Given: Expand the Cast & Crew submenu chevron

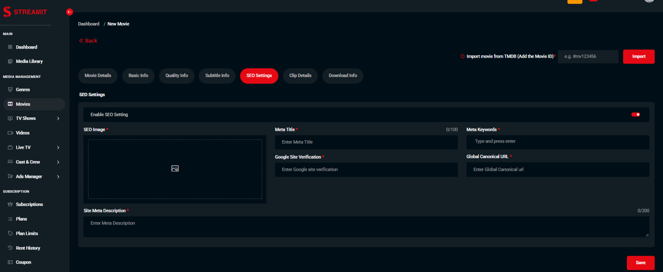Looking at the screenshot, I should point(58,162).
